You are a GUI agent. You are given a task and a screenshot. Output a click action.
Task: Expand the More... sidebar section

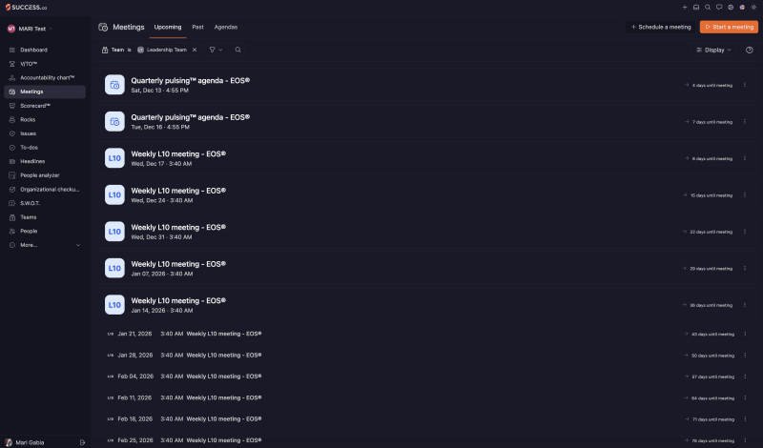[x=45, y=245]
